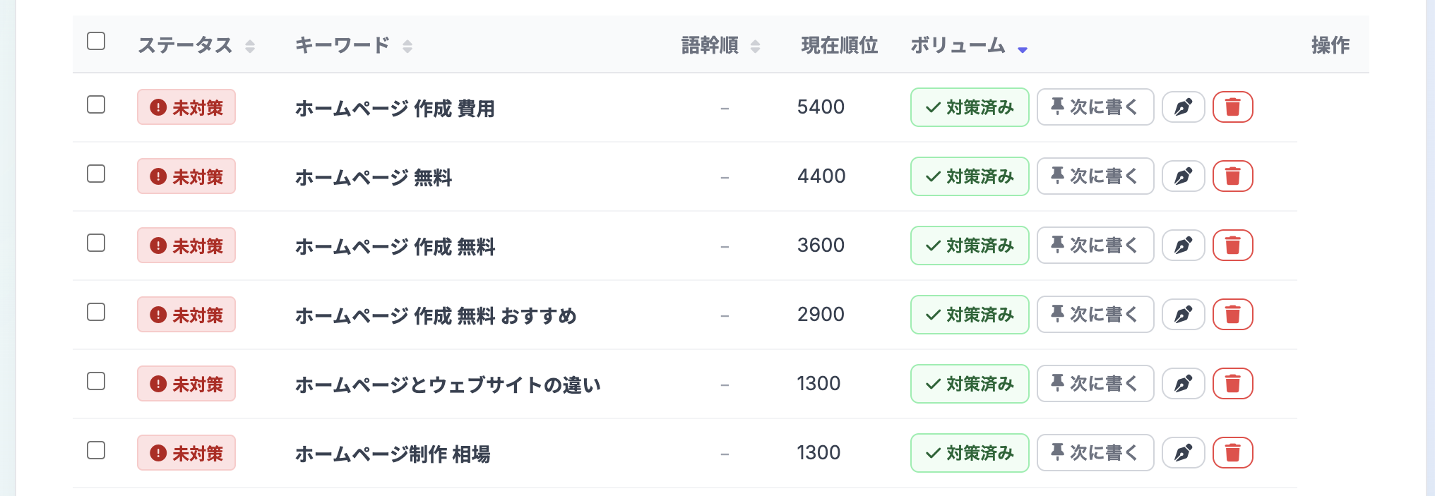Sort table by キーワード column
The image size is (1435, 496).
[x=407, y=47]
